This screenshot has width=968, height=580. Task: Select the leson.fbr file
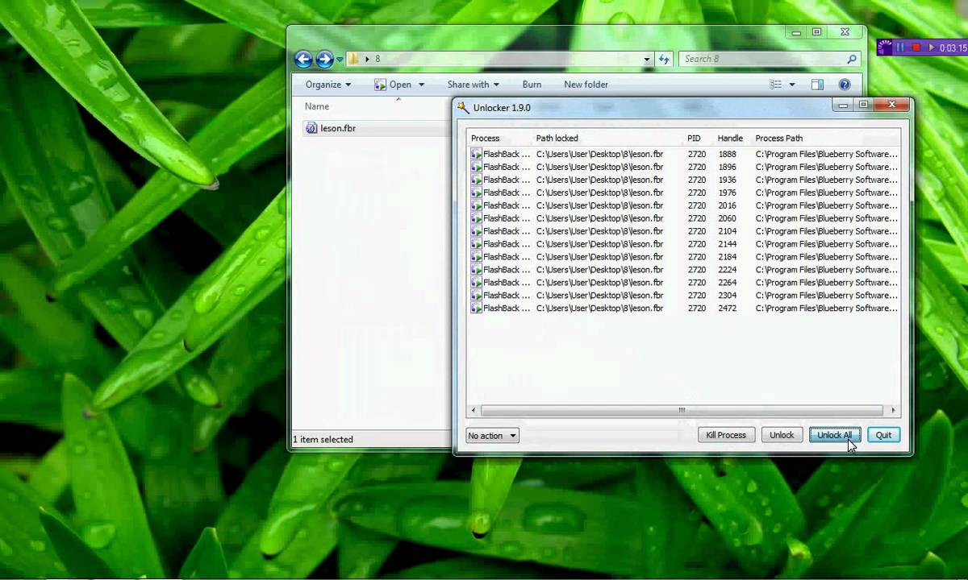[332, 128]
